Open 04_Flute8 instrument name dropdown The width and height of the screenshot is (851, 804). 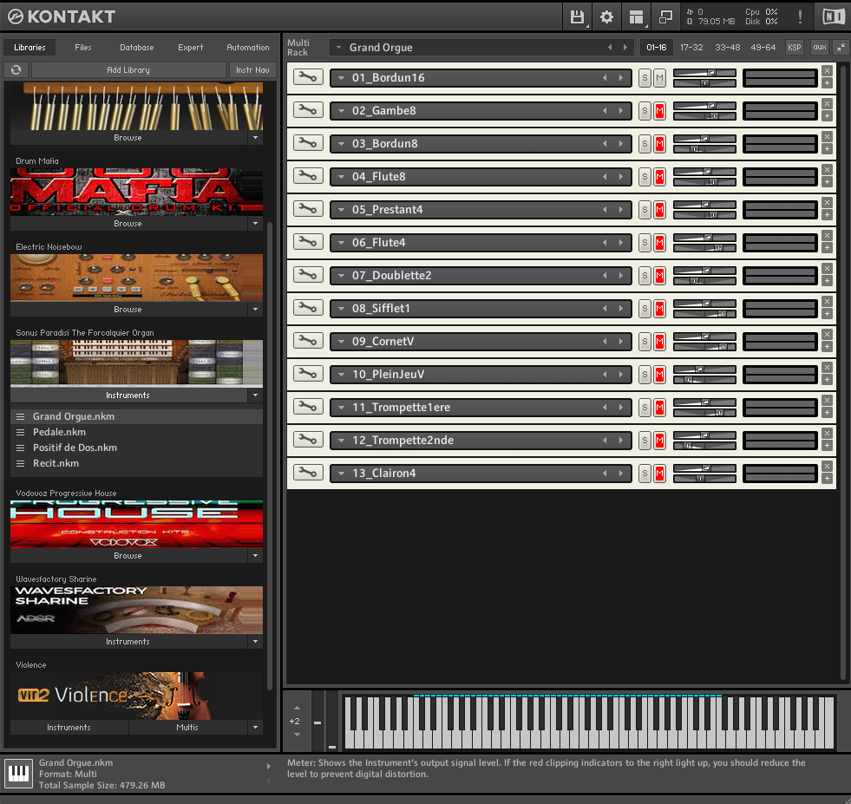click(x=342, y=177)
